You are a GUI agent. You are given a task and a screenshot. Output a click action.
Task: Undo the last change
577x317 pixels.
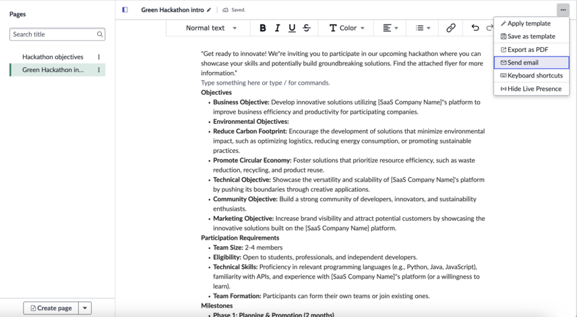click(475, 28)
